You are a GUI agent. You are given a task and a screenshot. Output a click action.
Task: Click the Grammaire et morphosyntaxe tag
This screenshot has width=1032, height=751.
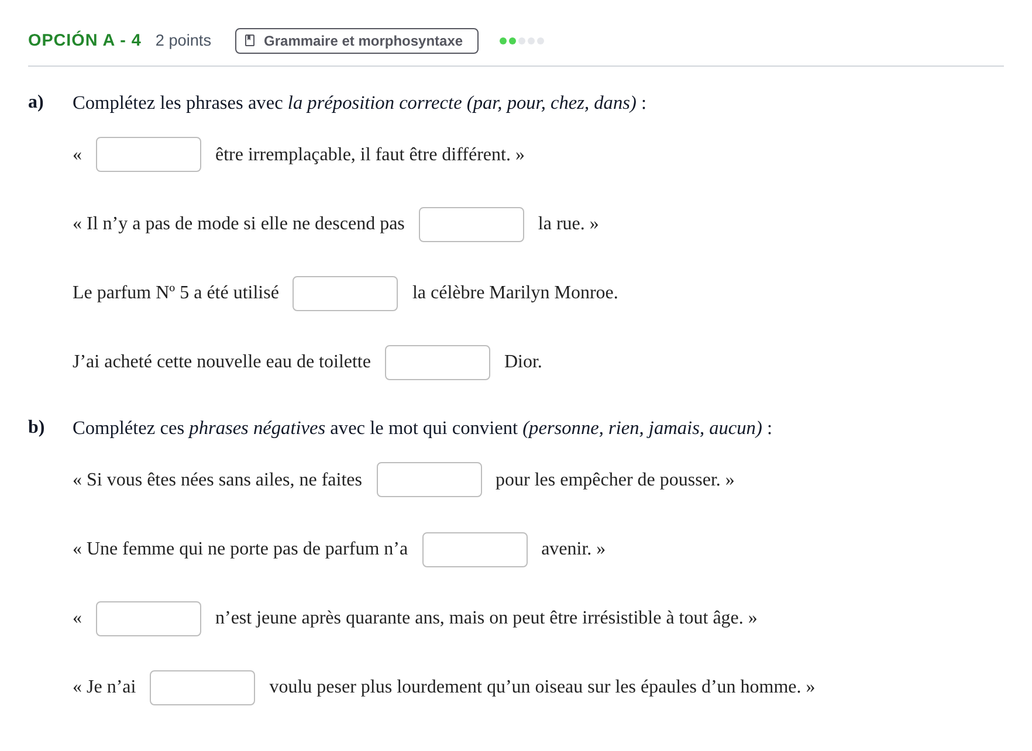click(357, 41)
